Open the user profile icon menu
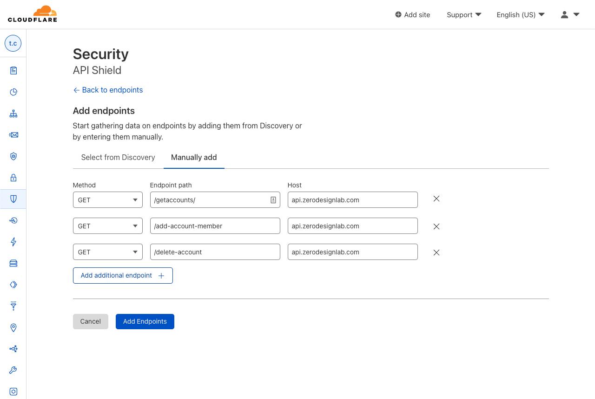 pyautogui.click(x=570, y=14)
